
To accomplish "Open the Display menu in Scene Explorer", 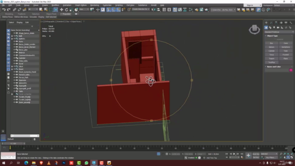I will click(x=19, y=23).
